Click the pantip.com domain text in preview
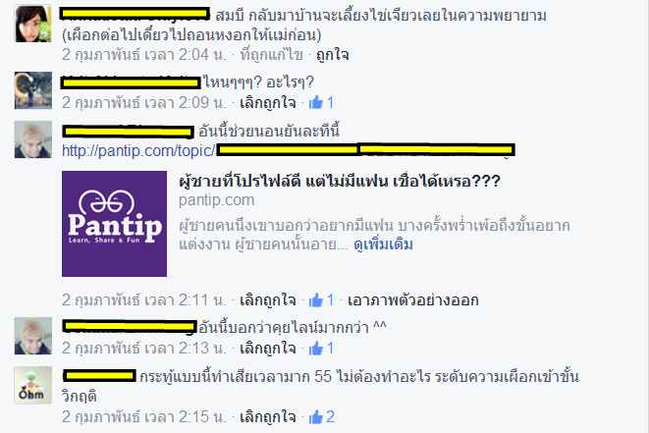649x433 pixels. [216, 200]
